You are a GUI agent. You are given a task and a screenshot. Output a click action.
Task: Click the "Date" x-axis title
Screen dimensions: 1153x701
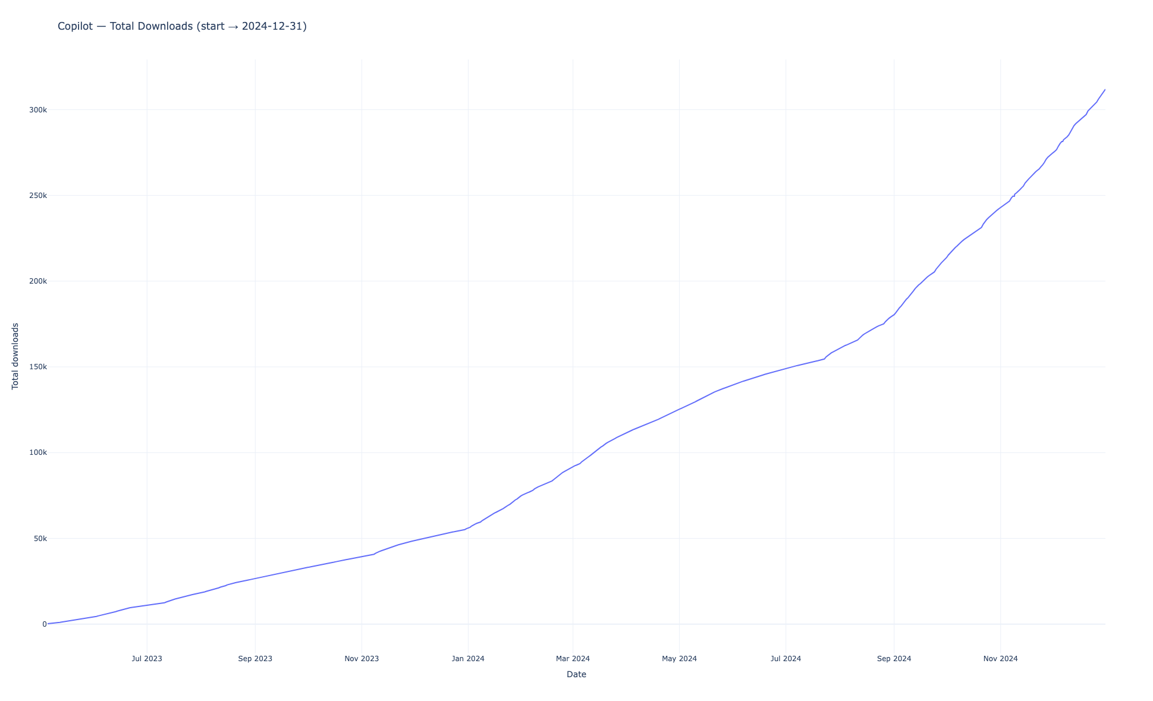click(x=576, y=674)
